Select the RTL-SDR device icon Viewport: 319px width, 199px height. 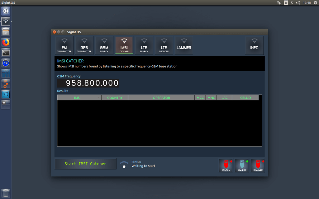pos(226,165)
